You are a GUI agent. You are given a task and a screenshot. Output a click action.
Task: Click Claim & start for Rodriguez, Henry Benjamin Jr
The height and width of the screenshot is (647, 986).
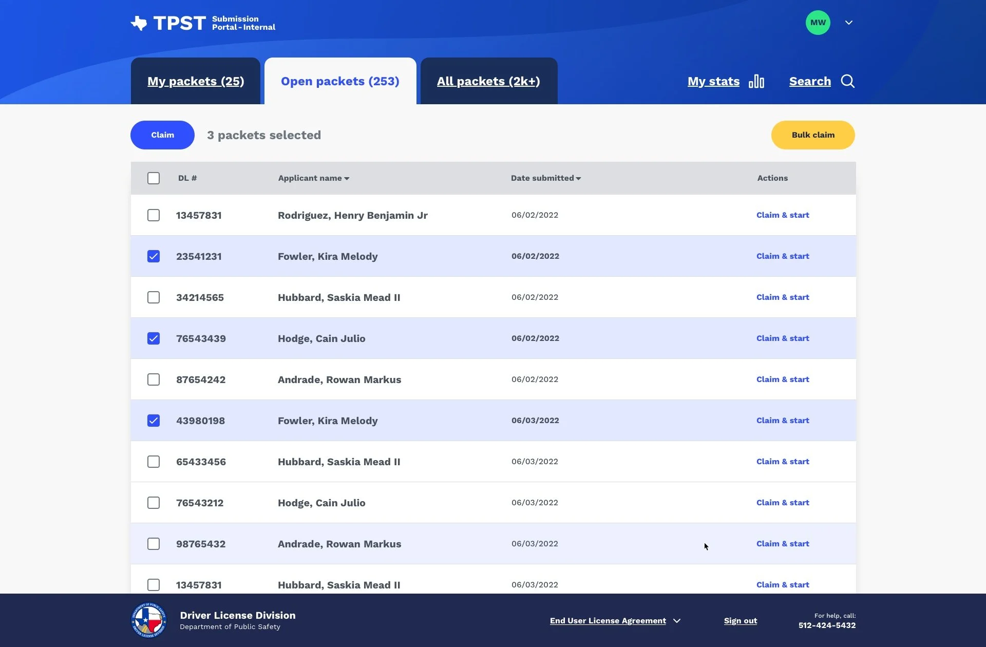point(782,215)
